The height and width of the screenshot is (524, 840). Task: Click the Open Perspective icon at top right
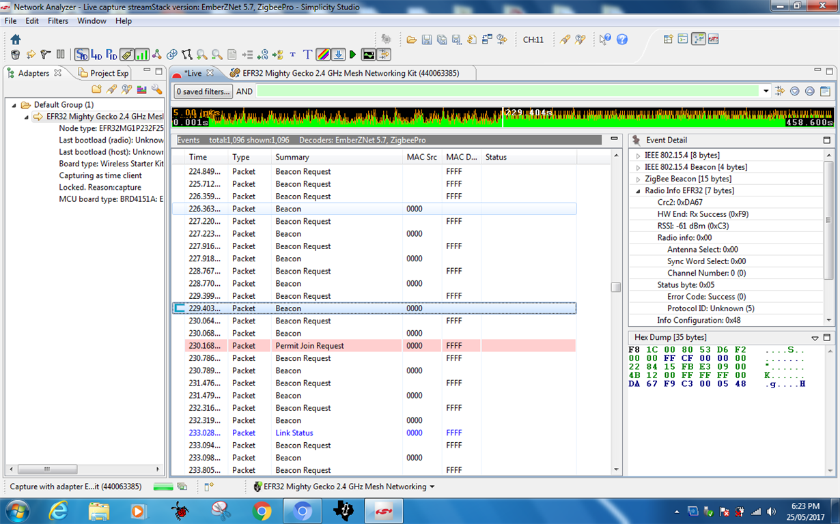pos(667,39)
